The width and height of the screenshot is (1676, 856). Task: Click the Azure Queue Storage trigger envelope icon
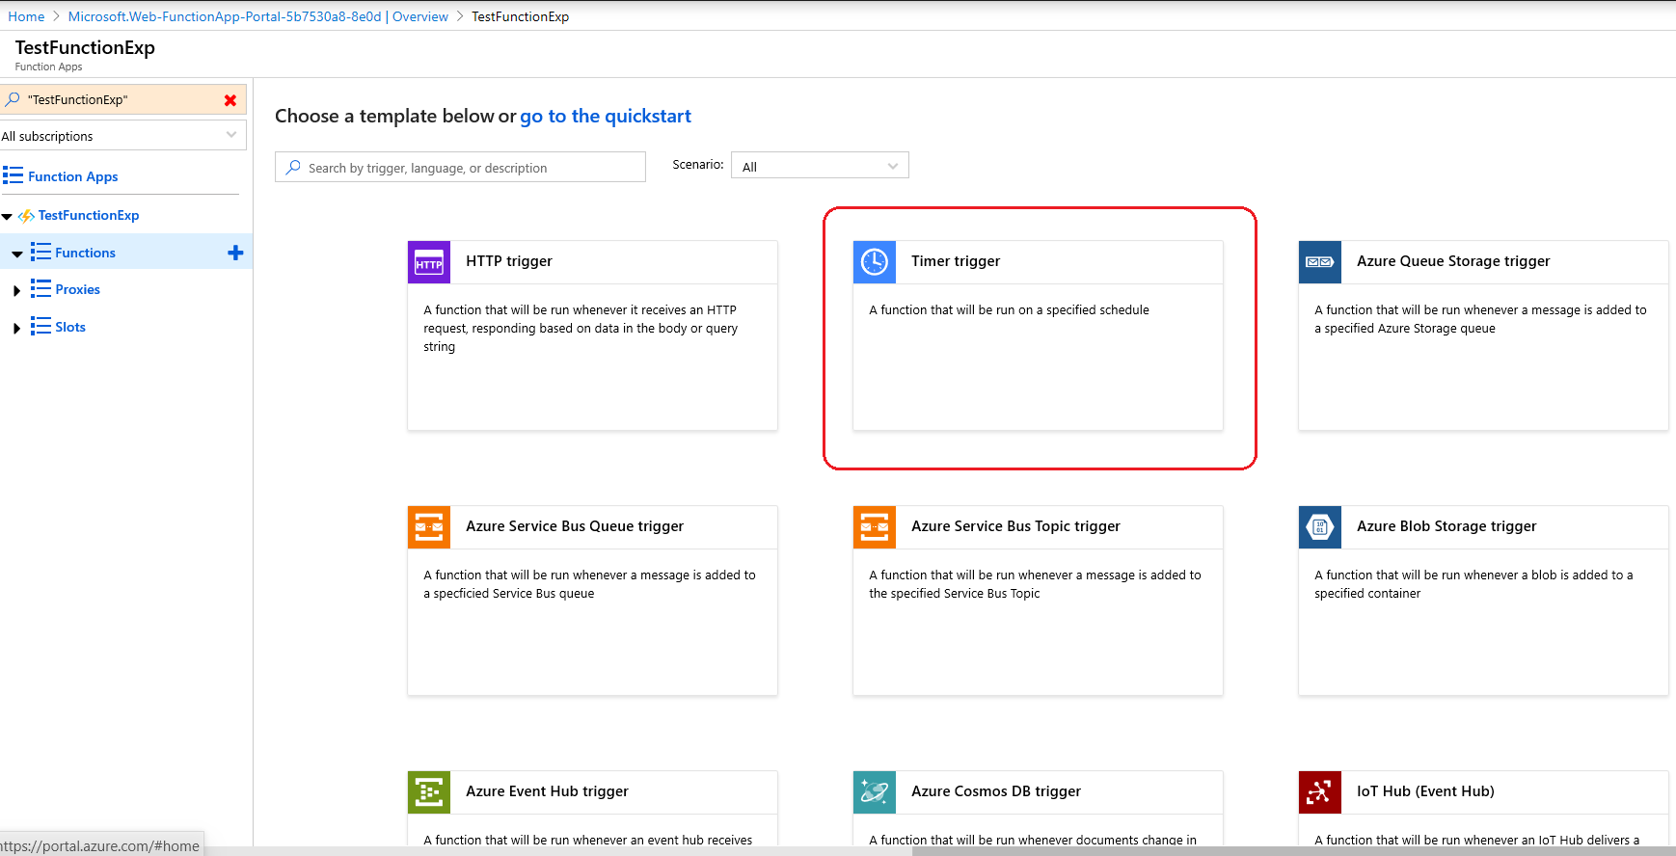pos(1320,262)
